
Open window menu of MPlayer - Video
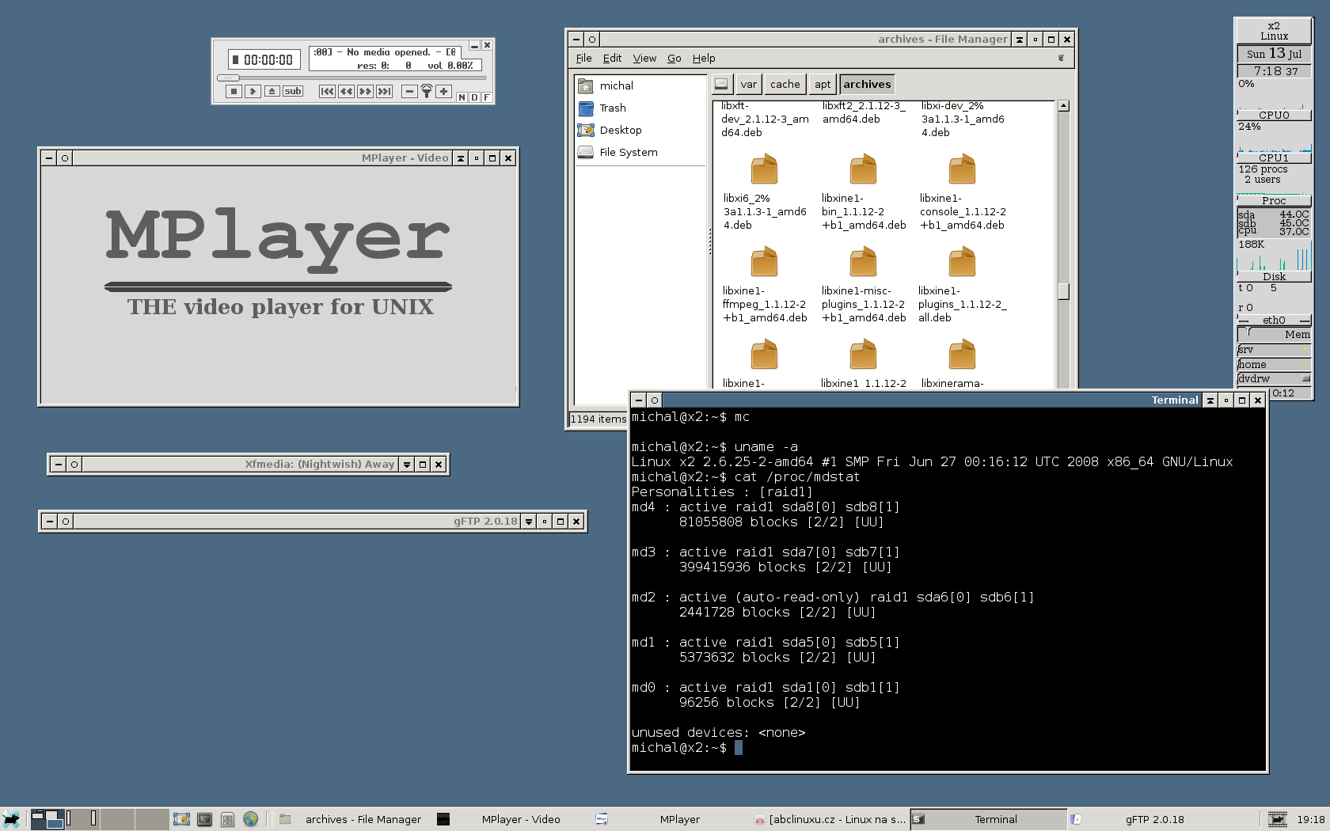pos(49,158)
